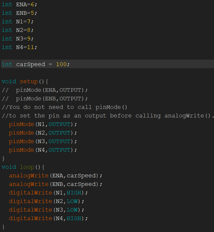
Task: Click the line 'digitalWrite(N4,HIGH);'
Action: tap(48, 219)
